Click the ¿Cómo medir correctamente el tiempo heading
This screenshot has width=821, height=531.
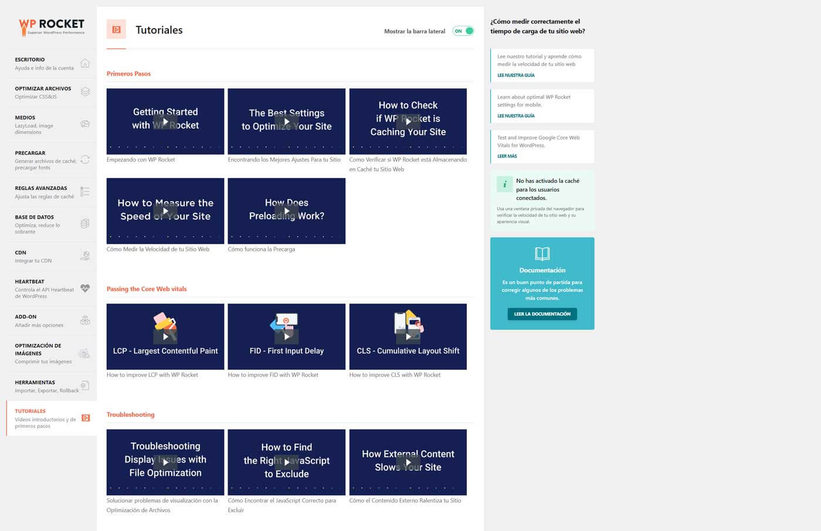click(x=538, y=26)
